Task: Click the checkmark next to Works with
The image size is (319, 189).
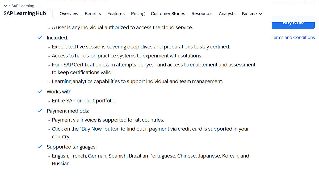Action: point(40,91)
